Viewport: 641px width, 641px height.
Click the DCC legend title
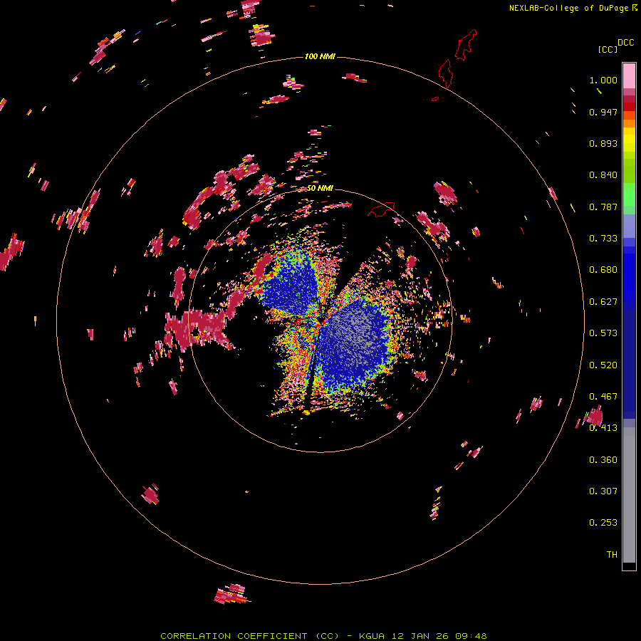[x=625, y=43]
